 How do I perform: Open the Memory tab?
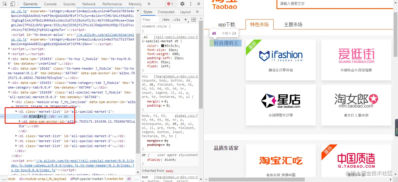pos(135,4)
